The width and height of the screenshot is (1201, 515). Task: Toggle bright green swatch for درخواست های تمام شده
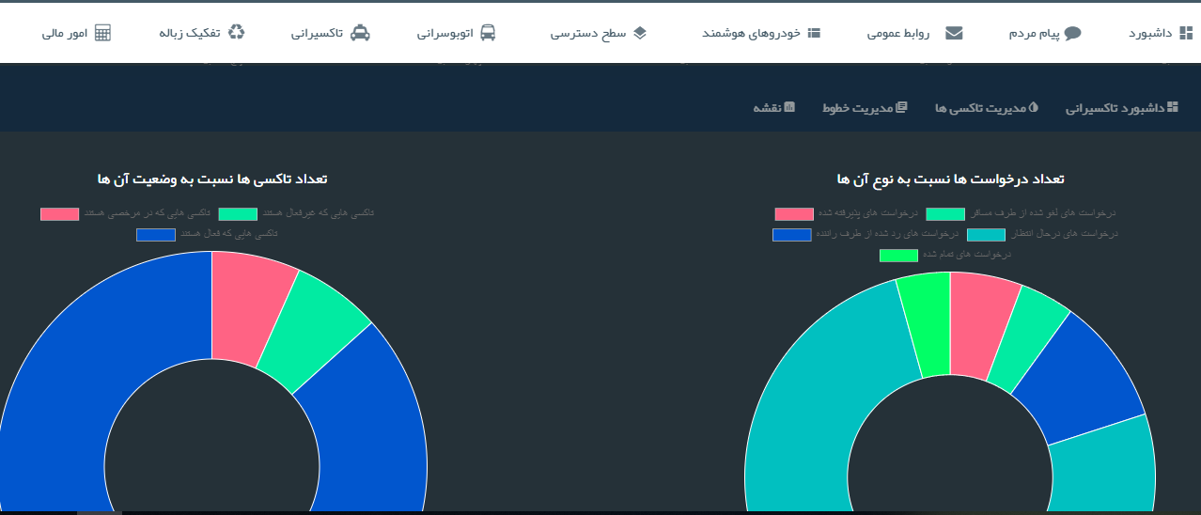click(898, 255)
